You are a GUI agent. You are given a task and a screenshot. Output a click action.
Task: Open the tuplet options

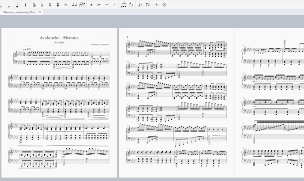(x=123, y=5)
